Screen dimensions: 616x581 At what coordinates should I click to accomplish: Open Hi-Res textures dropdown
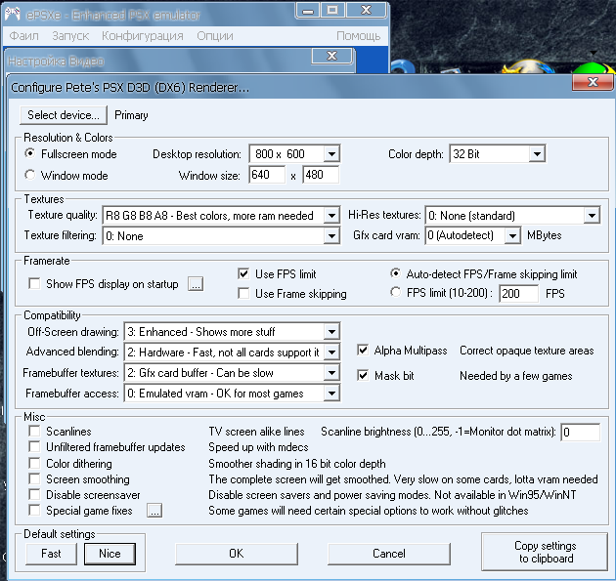pyautogui.click(x=592, y=216)
